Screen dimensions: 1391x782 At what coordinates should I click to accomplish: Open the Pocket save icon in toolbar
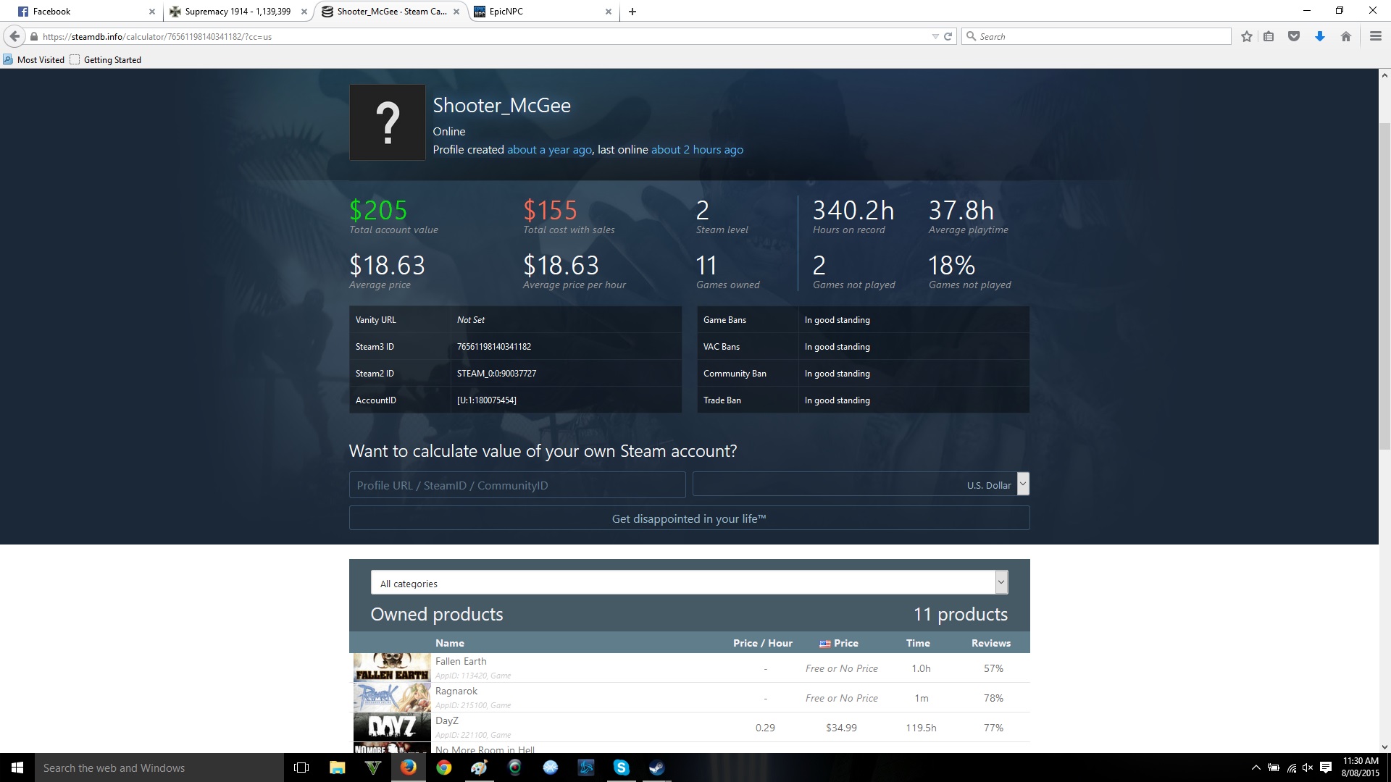[x=1294, y=36]
